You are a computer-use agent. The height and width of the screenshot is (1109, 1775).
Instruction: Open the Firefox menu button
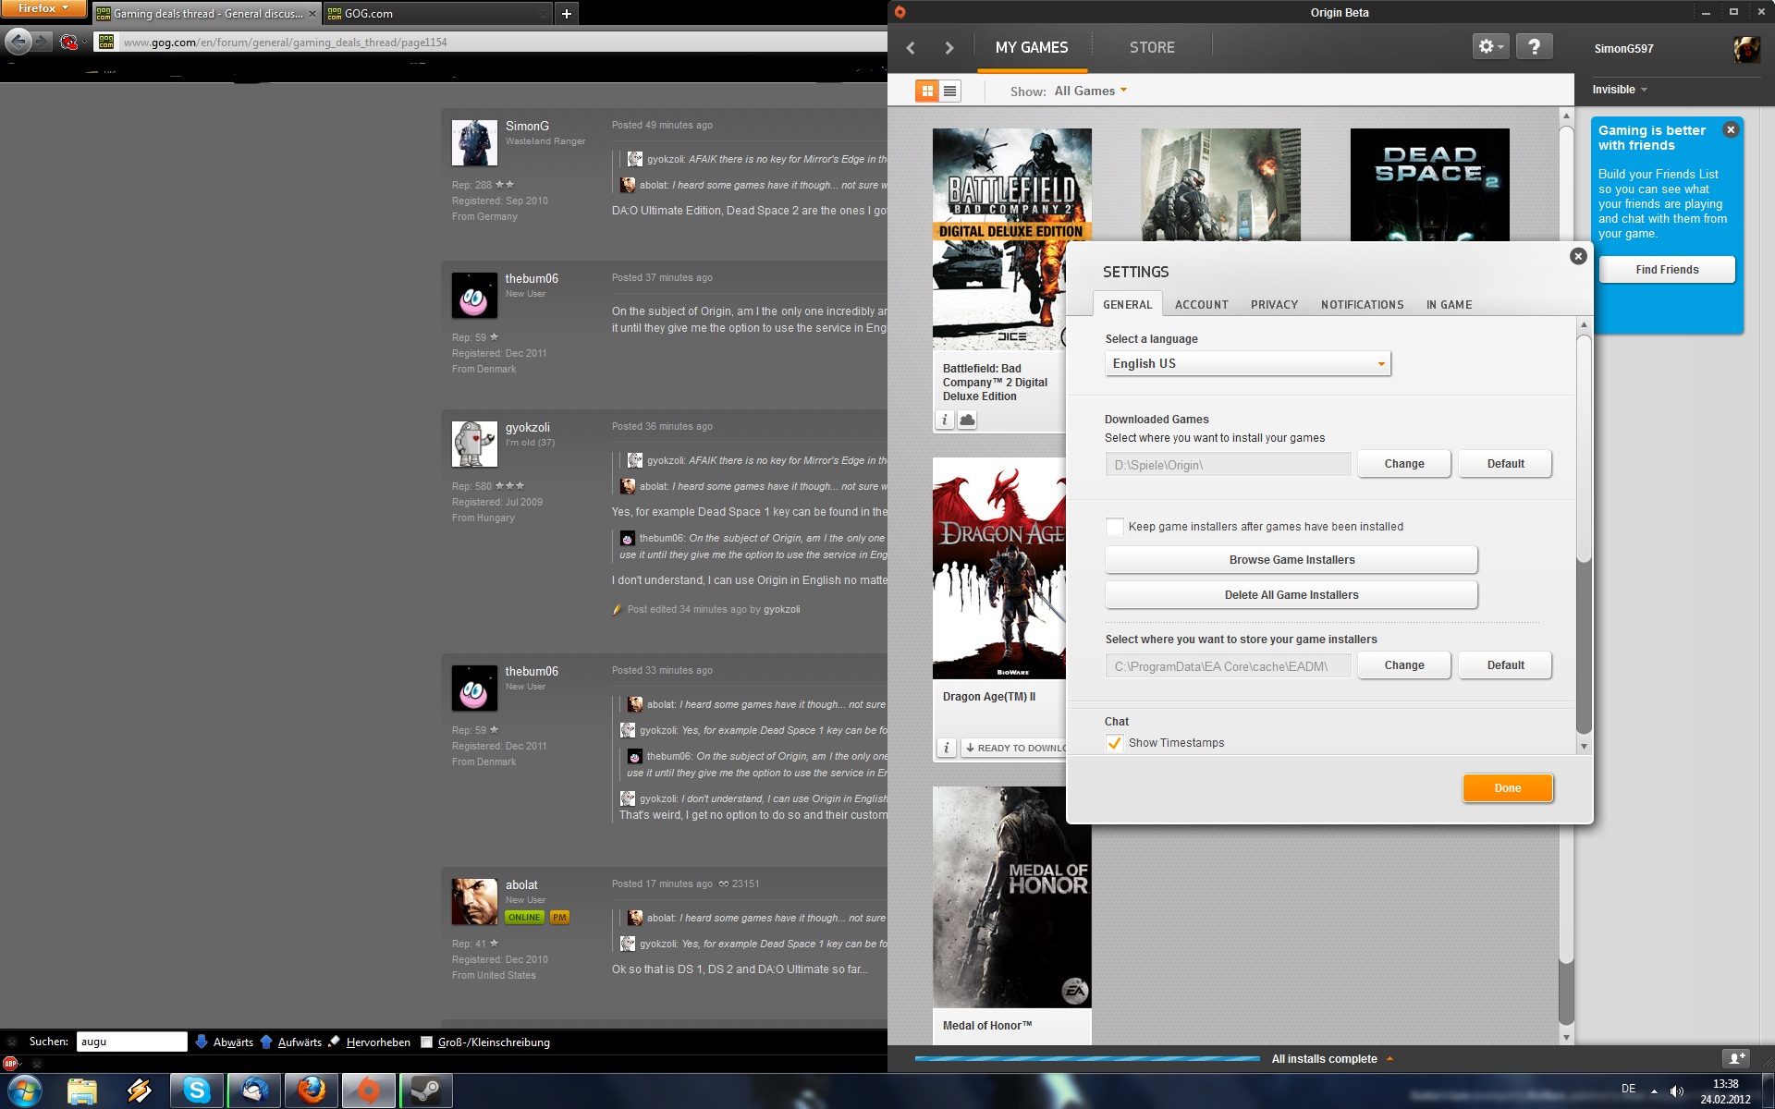(x=43, y=8)
